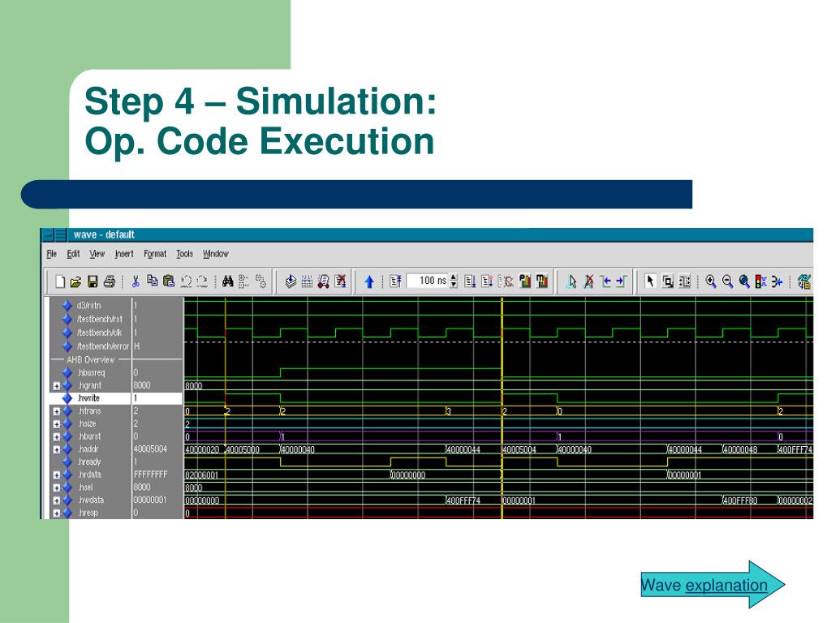Click the Delete cursor red X icon

point(589,281)
